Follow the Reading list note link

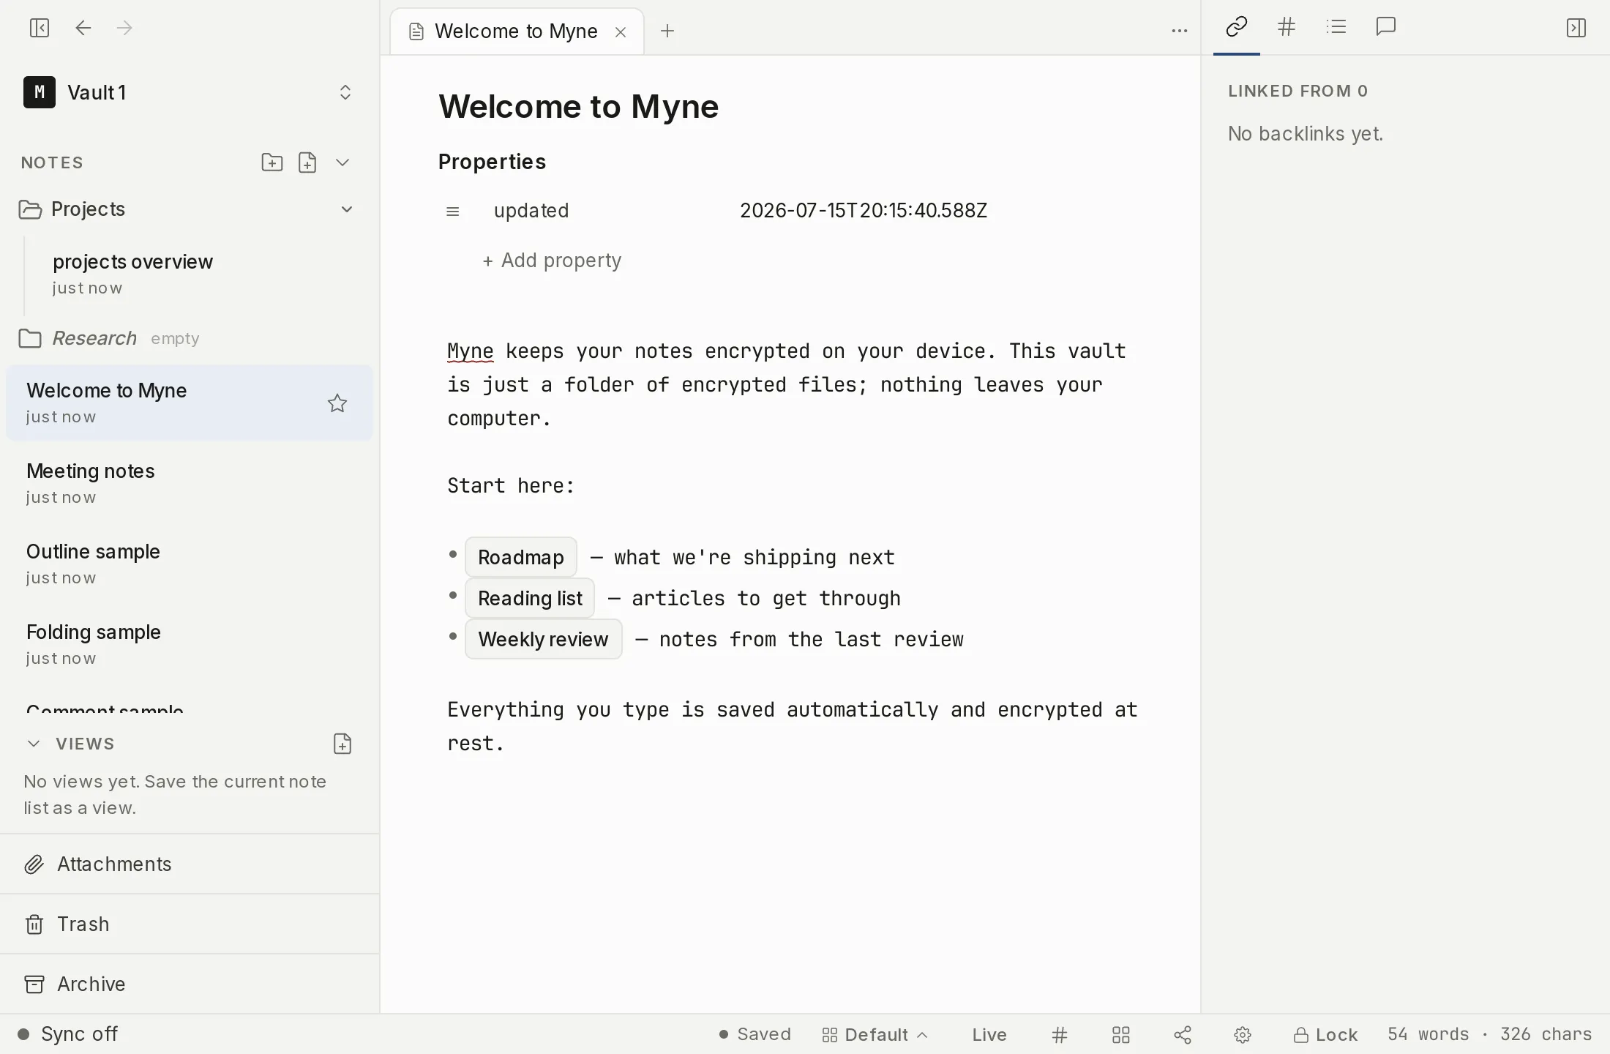click(x=530, y=599)
